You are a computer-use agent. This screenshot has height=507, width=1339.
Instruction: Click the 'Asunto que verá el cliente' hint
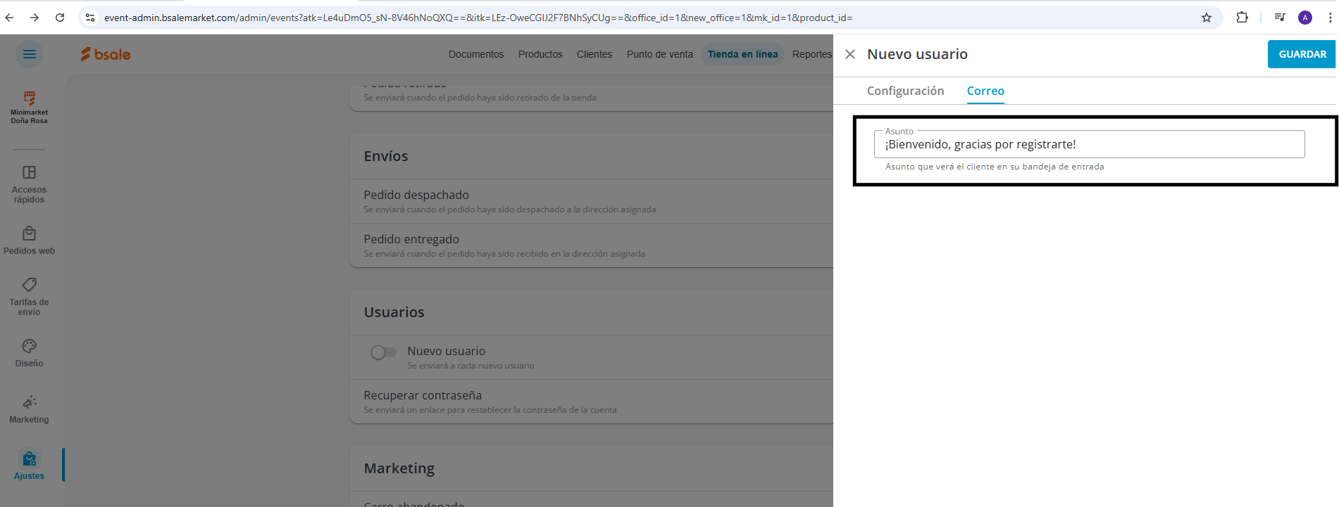[x=995, y=167]
